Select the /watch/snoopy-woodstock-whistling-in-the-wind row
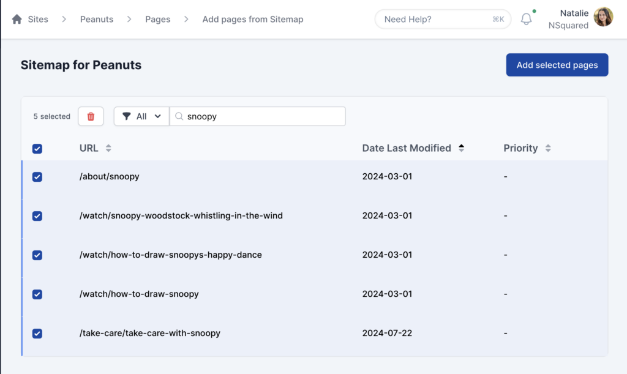The image size is (627, 374). click(181, 215)
